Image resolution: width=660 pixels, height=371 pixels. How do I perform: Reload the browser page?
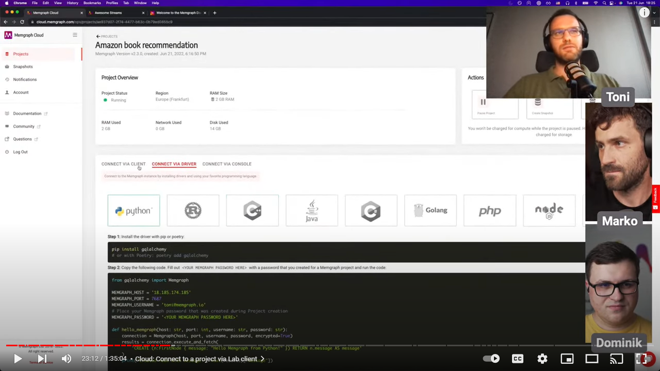coord(22,22)
